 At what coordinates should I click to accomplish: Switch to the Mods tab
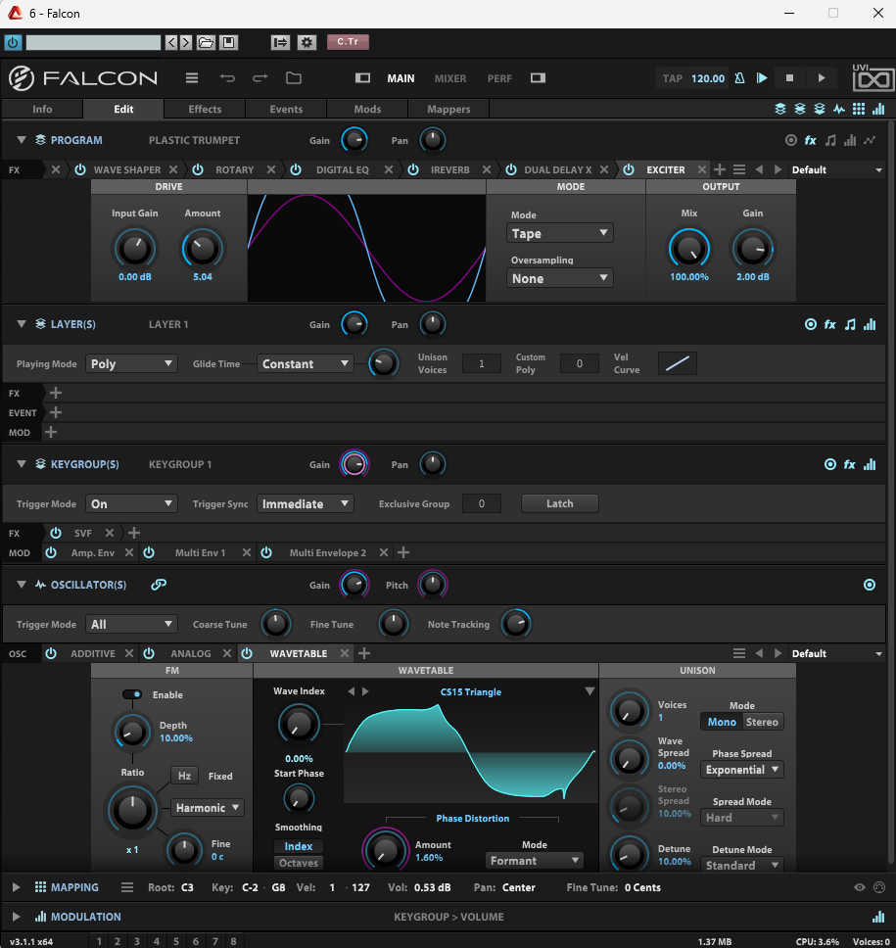click(x=367, y=109)
